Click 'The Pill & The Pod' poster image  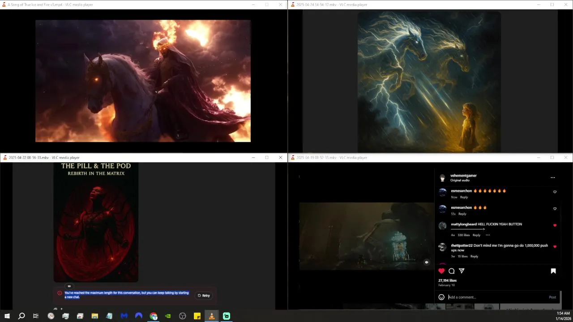click(96, 222)
